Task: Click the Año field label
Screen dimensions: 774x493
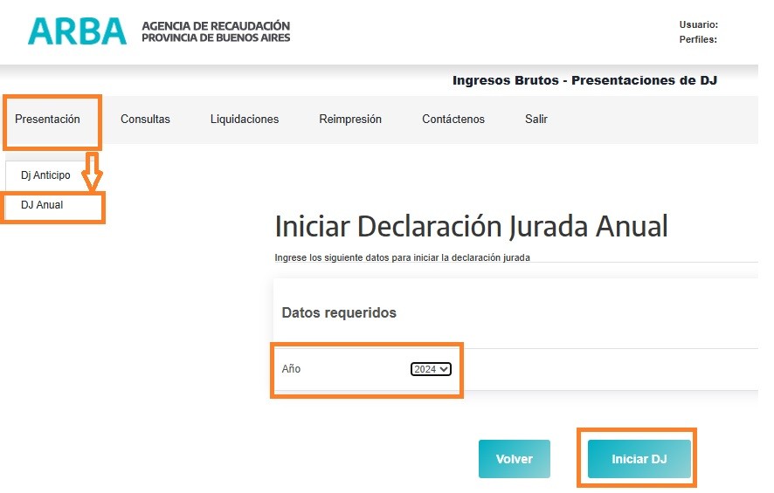Action: tap(291, 369)
